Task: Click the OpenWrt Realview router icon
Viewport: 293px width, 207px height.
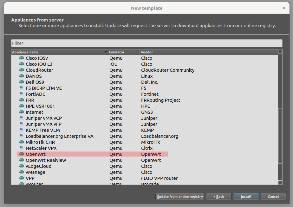Action: [21, 160]
